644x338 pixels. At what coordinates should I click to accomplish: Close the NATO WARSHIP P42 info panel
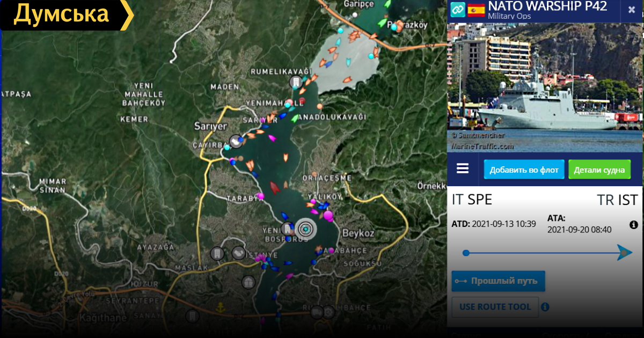(x=631, y=10)
